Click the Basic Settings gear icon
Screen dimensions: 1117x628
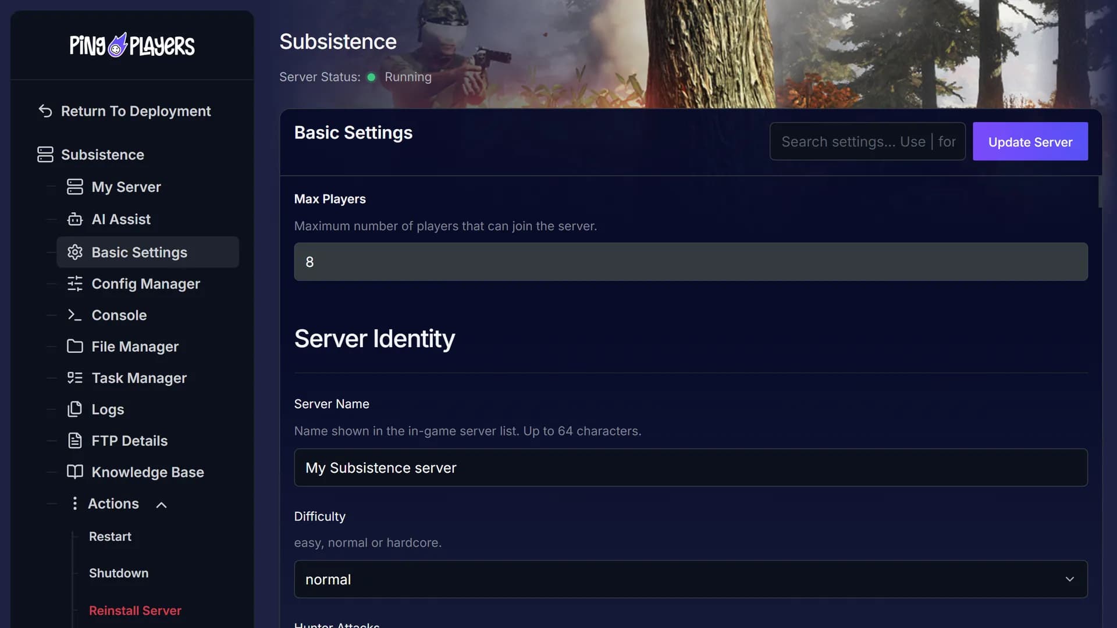(75, 252)
